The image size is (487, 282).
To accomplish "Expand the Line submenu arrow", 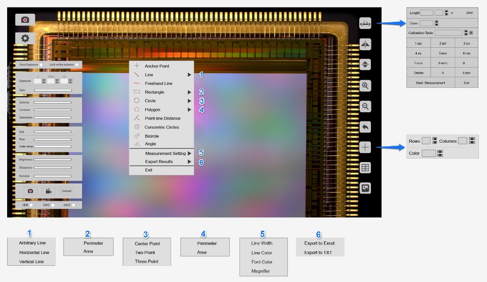I will 189,75.
